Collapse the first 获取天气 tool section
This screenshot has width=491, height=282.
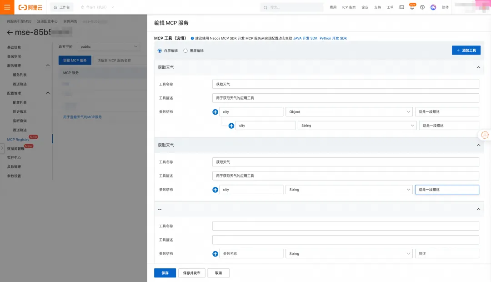click(478, 67)
